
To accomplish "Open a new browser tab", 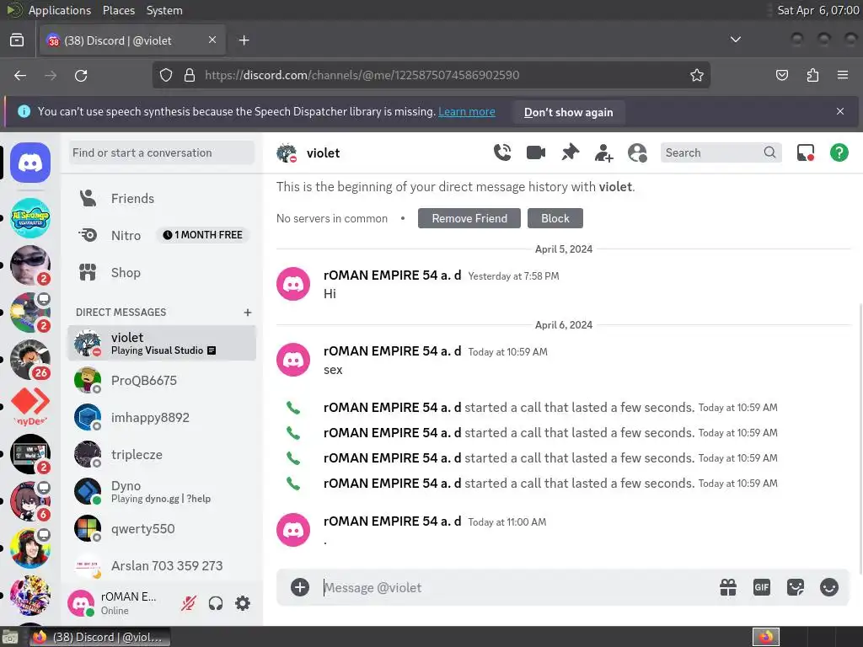I will pyautogui.click(x=244, y=40).
